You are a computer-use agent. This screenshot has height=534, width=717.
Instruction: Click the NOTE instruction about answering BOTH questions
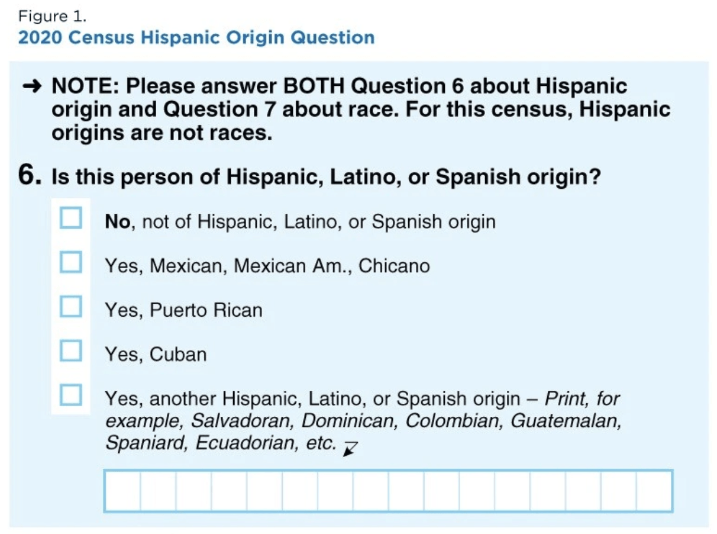pyautogui.click(x=361, y=110)
